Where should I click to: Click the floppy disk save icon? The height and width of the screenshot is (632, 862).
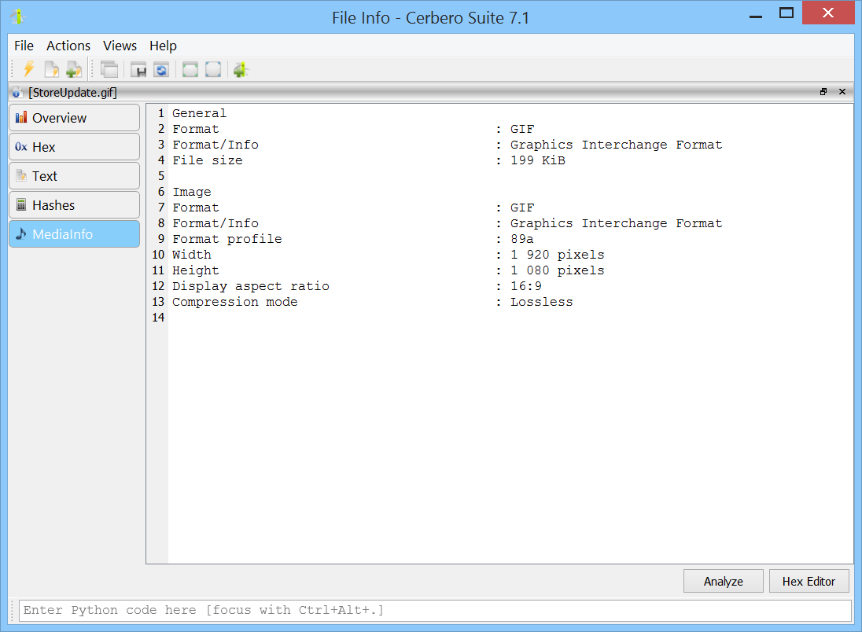(139, 69)
